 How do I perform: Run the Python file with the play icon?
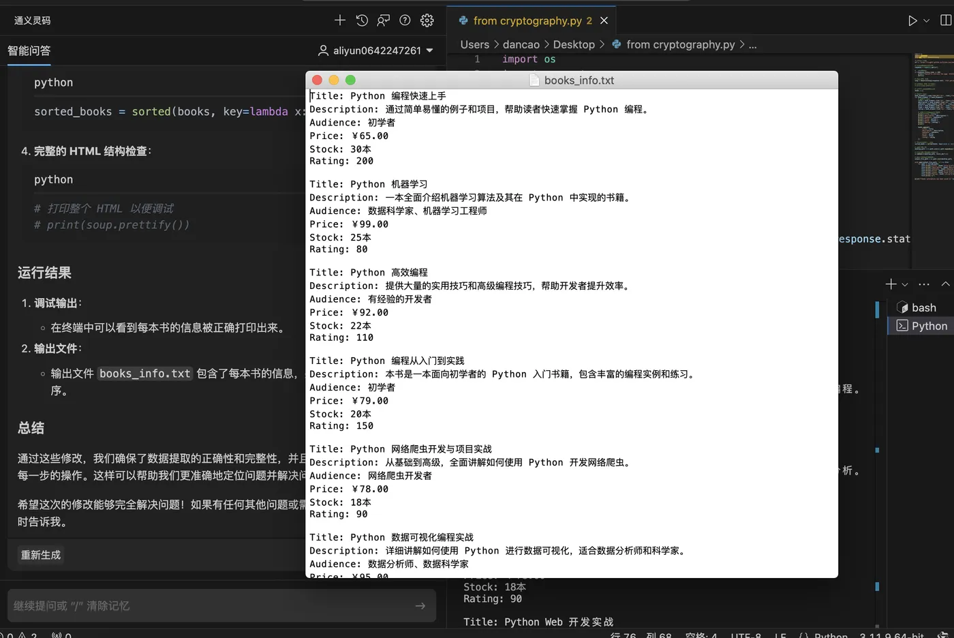(912, 20)
